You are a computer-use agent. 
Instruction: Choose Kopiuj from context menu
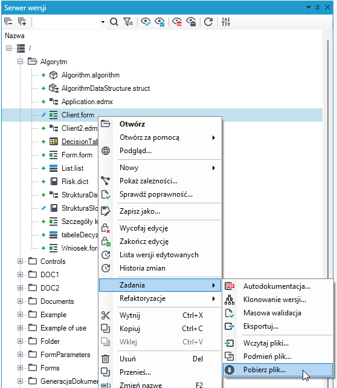click(x=160, y=329)
